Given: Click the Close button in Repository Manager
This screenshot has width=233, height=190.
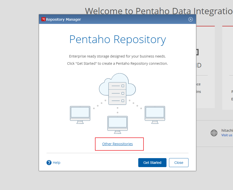Looking at the screenshot, I should point(178,162).
